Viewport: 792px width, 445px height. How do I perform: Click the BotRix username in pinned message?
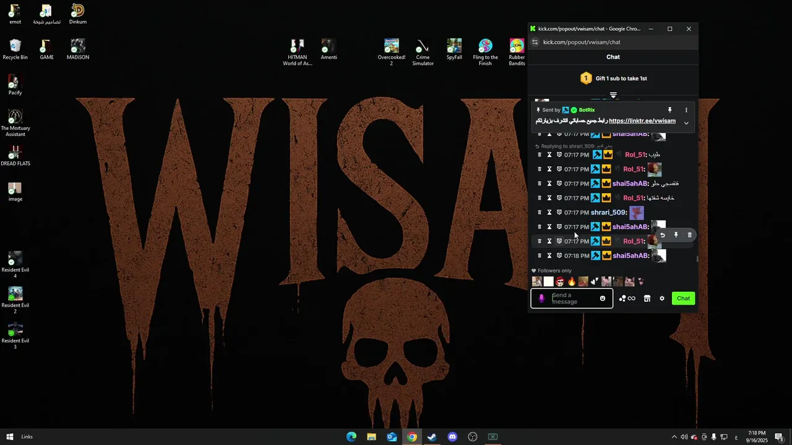587,110
